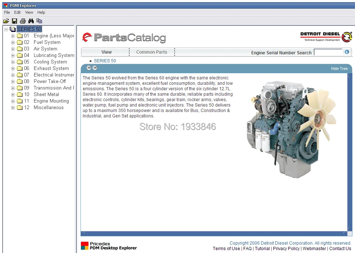The height and width of the screenshot is (253, 355).
Task: Click the 01 Engine folder icon
Action: (x=20, y=36)
